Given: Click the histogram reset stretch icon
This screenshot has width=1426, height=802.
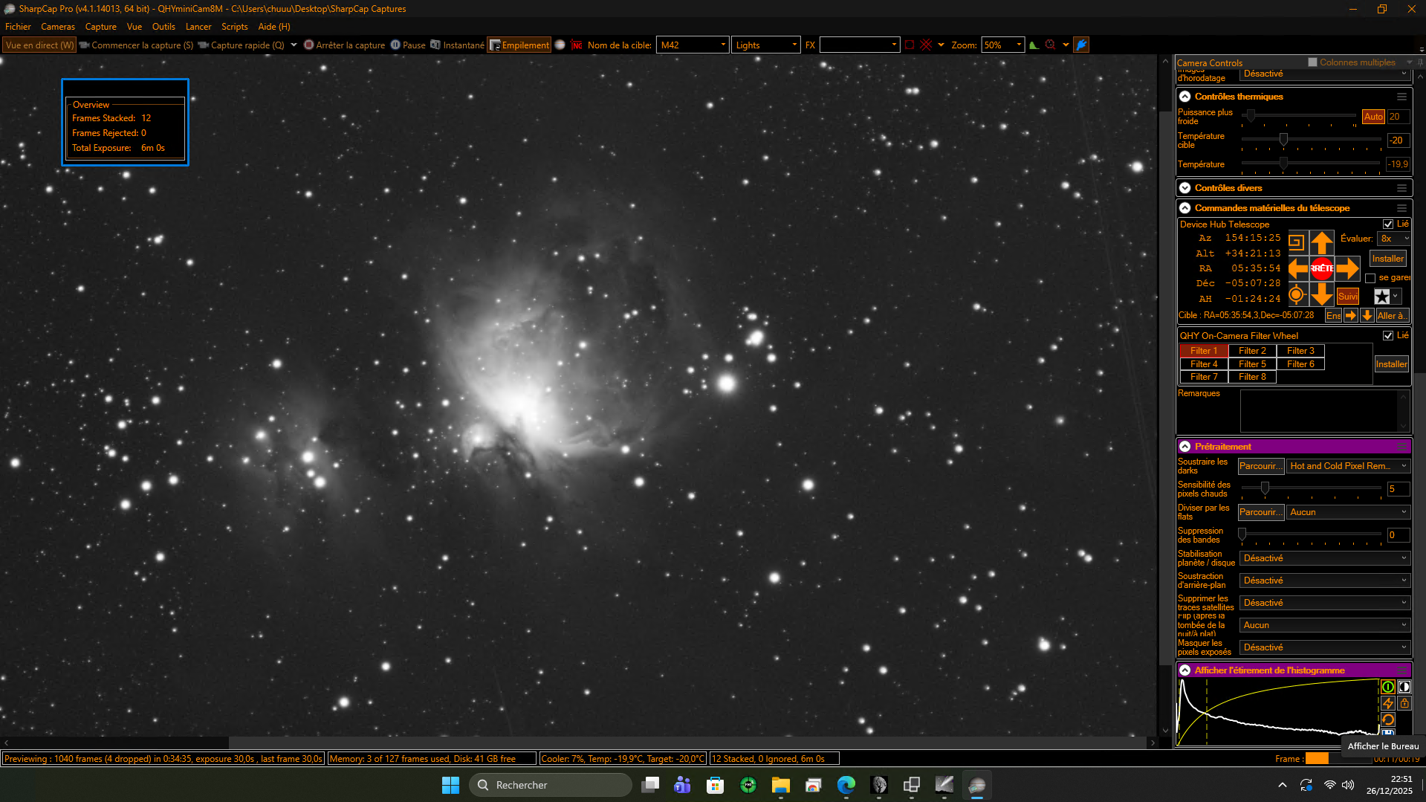Looking at the screenshot, I should (1387, 719).
